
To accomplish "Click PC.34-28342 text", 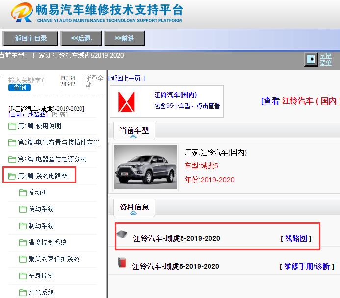I will pyautogui.click(x=69, y=81).
